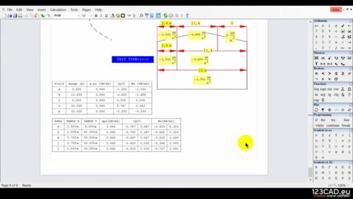Insert an if statement from Programming

pyautogui.click(x=316, y=120)
